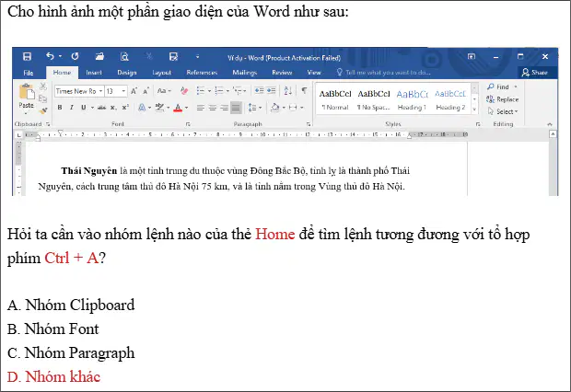Click the Text Effects glowing A icon
Screen dimensions: 571x392
point(142,108)
